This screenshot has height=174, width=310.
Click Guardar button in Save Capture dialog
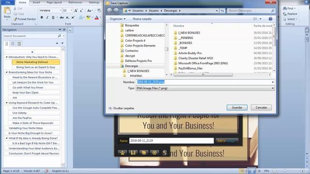(237, 107)
